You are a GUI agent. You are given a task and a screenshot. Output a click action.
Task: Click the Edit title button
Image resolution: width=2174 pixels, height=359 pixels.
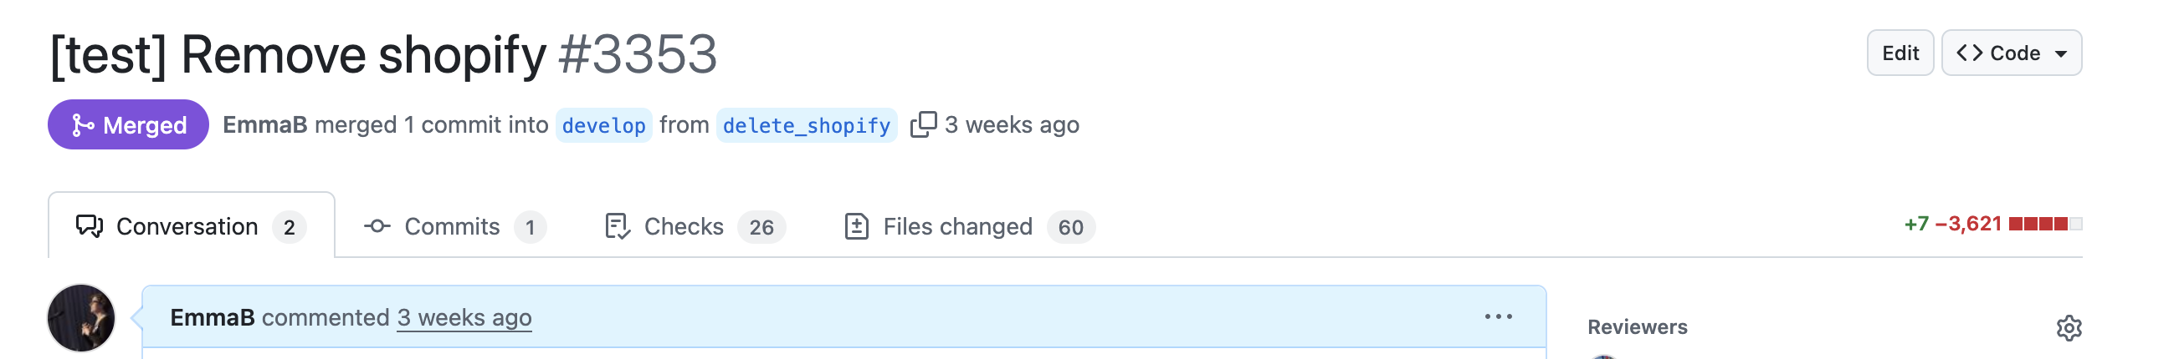[1900, 53]
